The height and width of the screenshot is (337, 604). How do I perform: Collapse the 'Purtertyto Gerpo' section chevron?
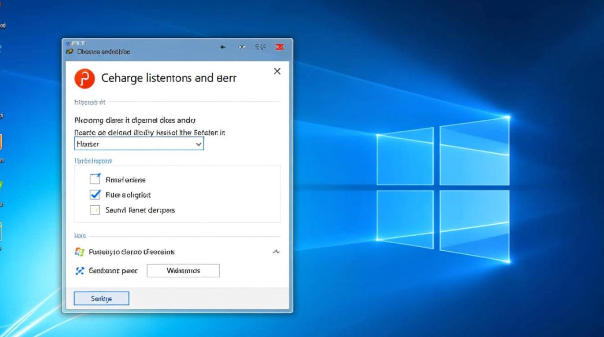(x=276, y=252)
